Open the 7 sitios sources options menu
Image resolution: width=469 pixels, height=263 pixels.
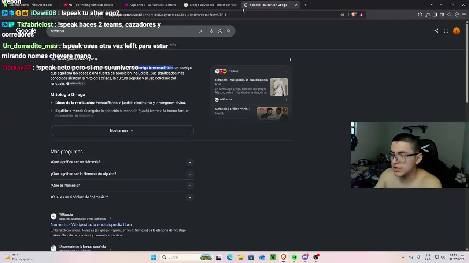click(286, 71)
